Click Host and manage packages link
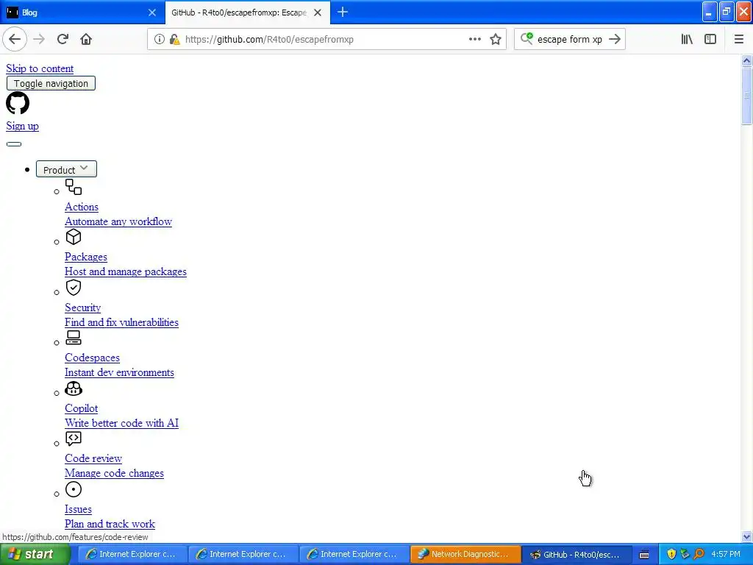Viewport: 753px width, 565px height. coord(126,272)
